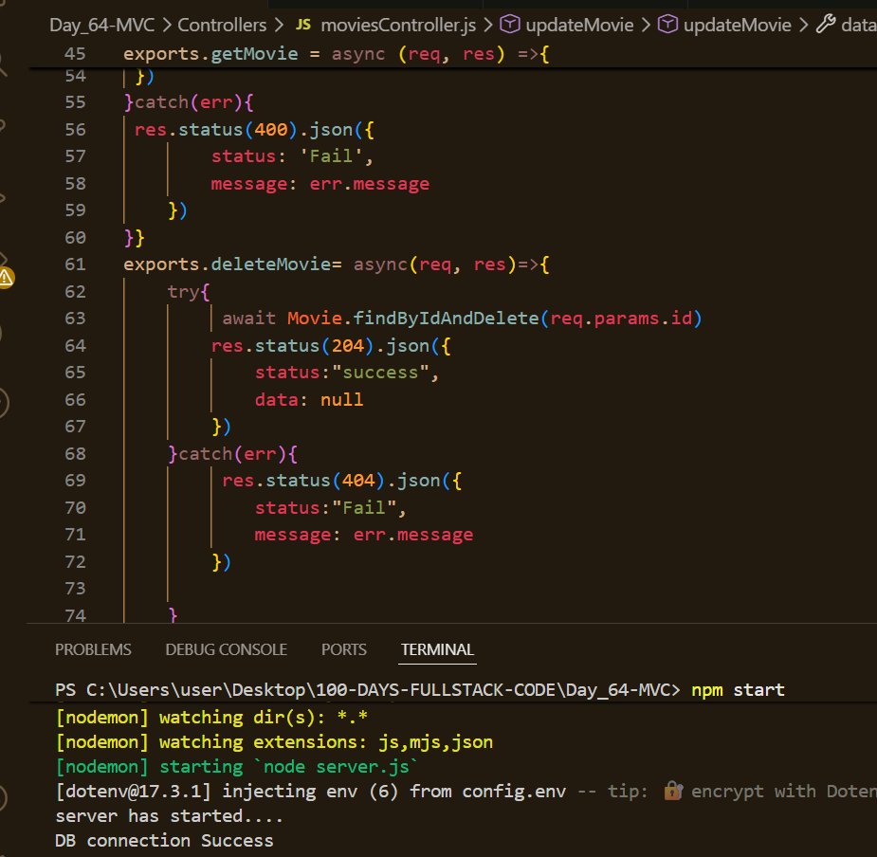The image size is (877, 857).
Task: Click 'npm start' command in terminal
Action: 738,690
